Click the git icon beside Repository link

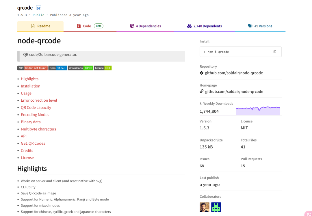click(202, 73)
